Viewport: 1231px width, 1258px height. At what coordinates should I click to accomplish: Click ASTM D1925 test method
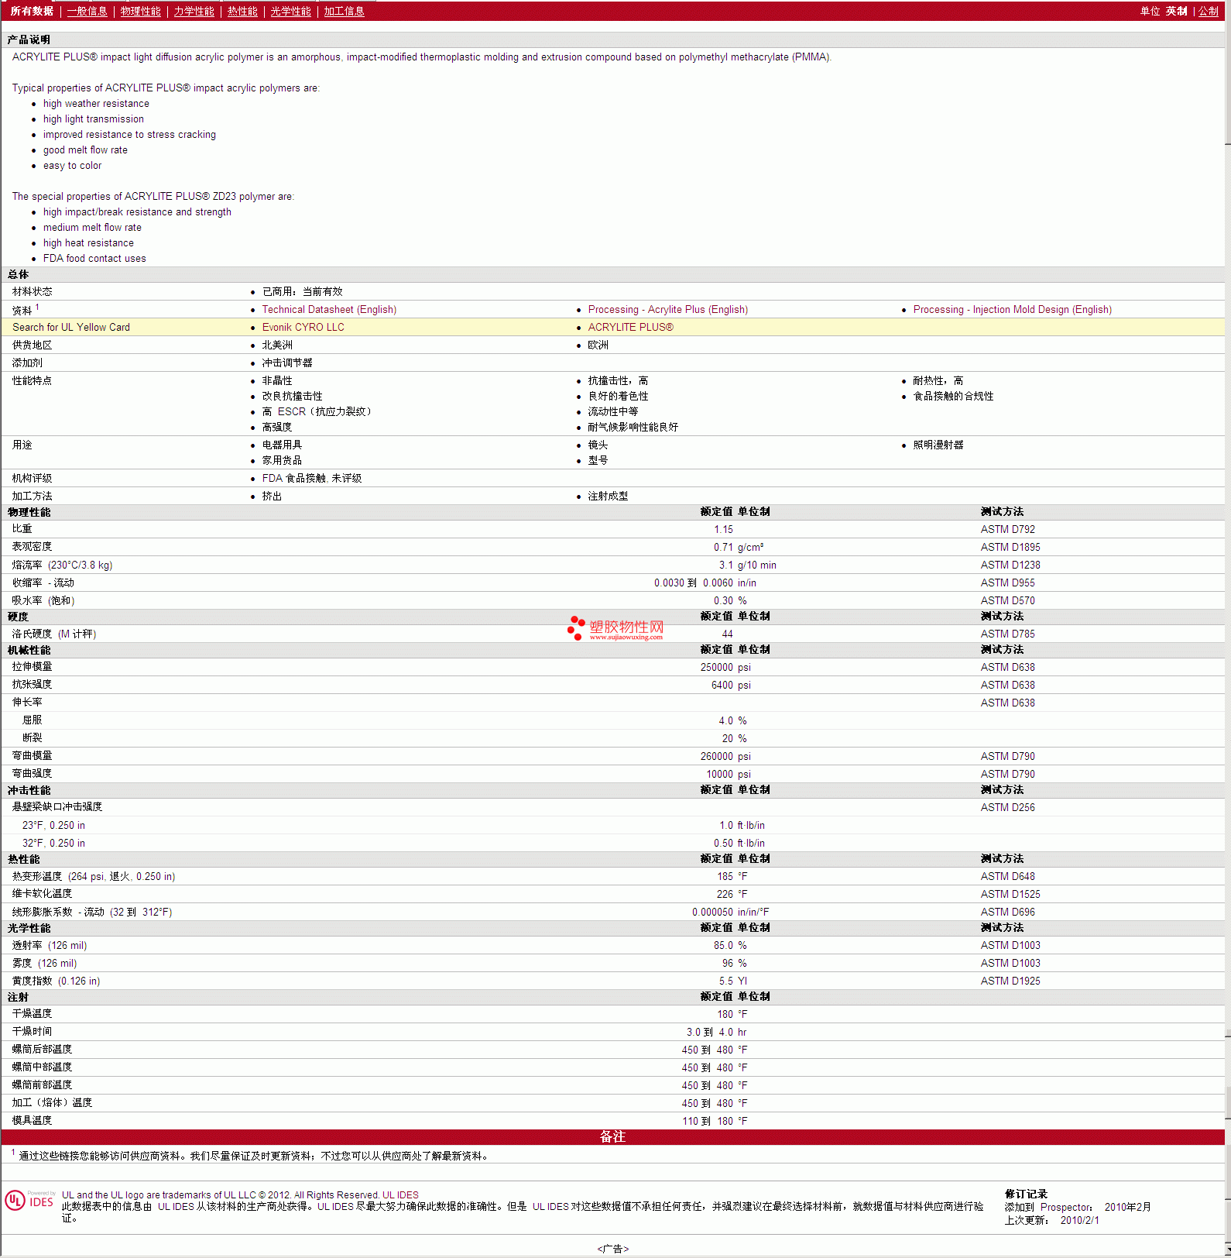point(1010,981)
